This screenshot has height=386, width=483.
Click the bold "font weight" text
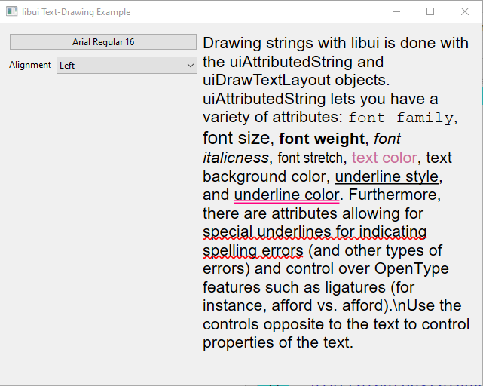pos(322,139)
